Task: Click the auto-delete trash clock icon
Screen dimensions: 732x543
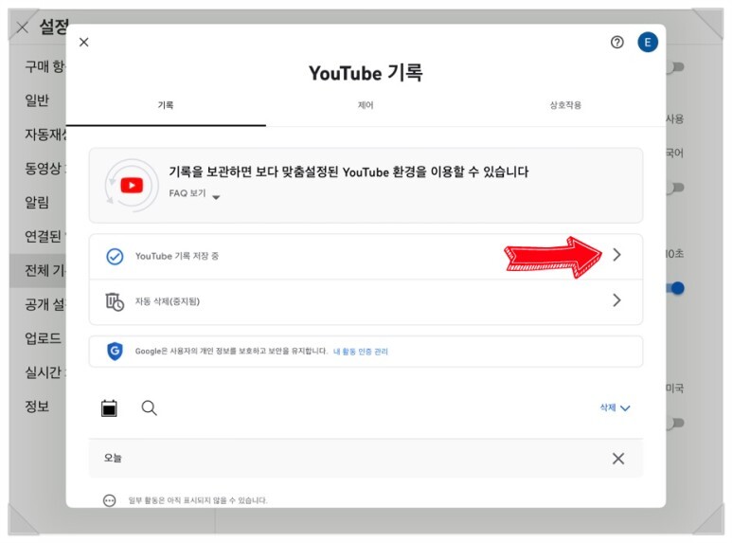Action: tap(115, 301)
